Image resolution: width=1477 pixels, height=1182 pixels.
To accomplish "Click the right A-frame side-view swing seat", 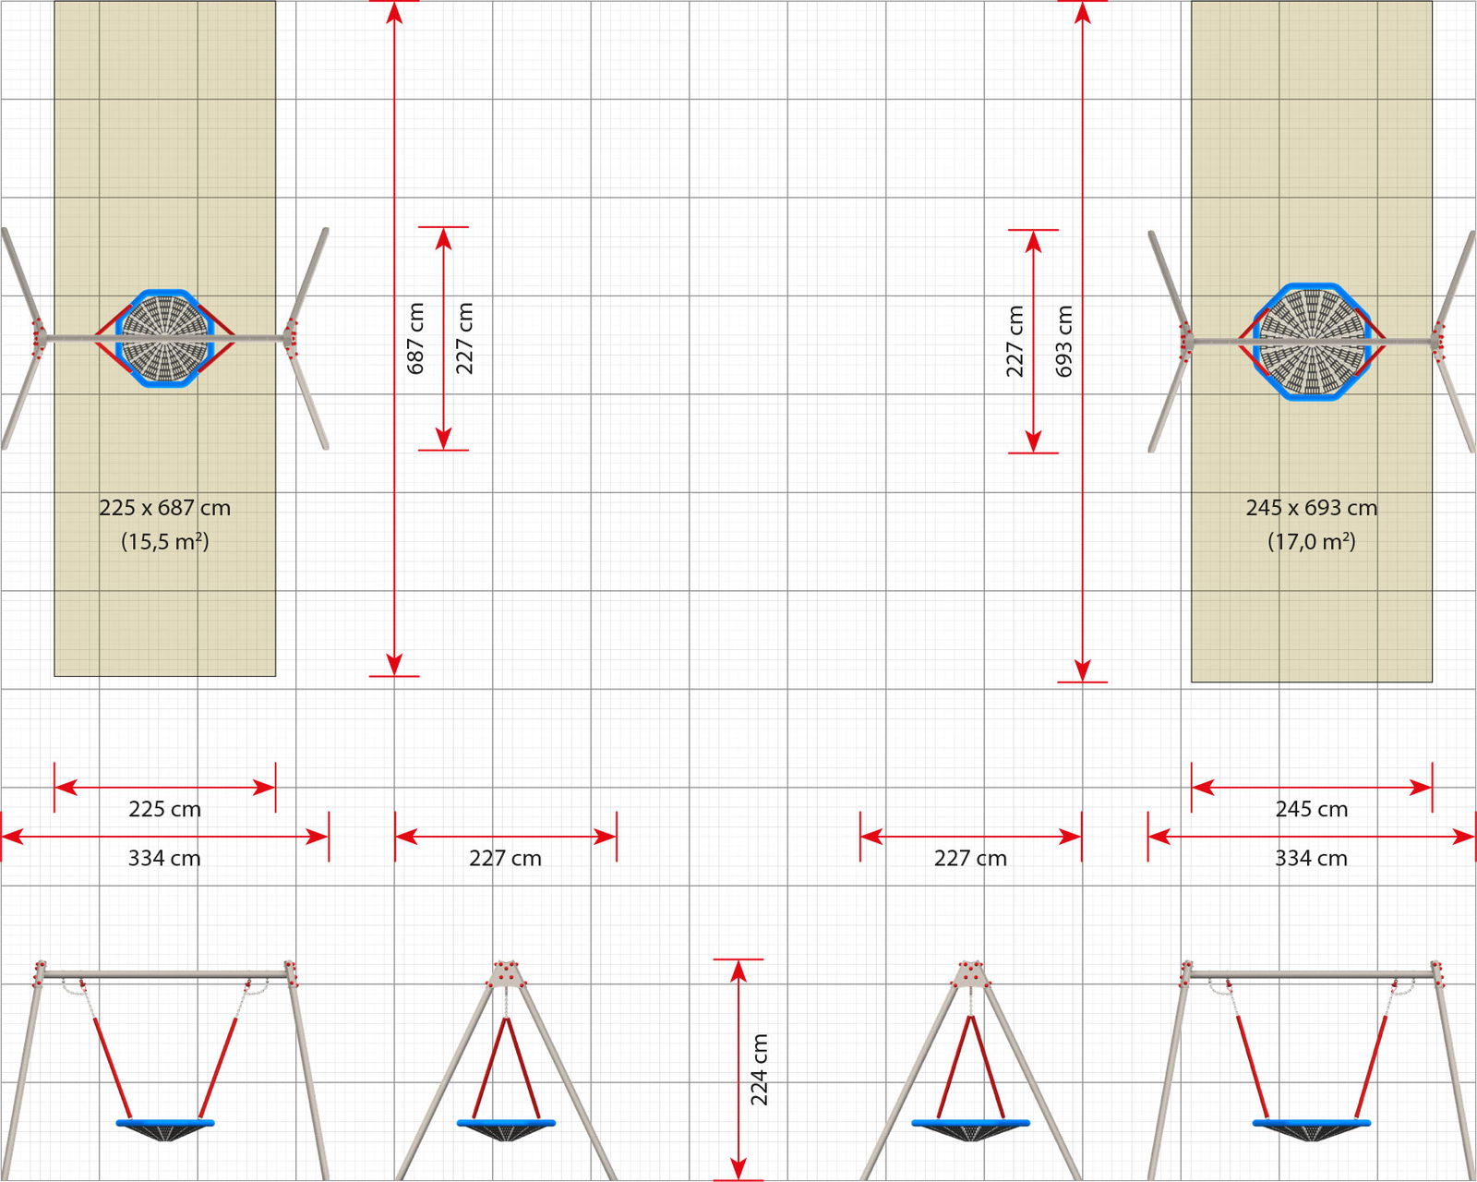I will [x=970, y=1125].
